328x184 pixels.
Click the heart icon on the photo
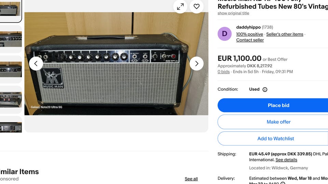[196, 6]
